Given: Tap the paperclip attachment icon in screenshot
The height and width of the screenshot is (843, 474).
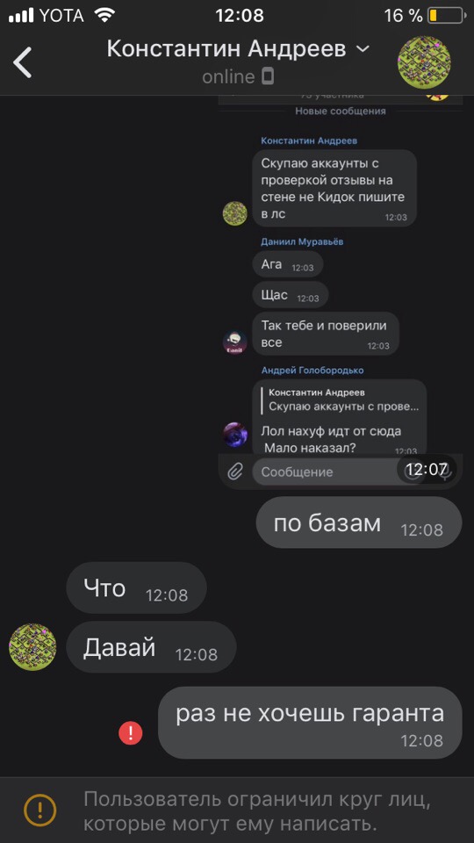Looking at the screenshot, I should pyautogui.click(x=234, y=472).
